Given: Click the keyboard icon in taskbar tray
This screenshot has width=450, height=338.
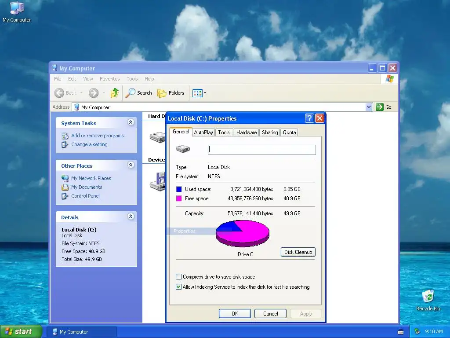Looking at the screenshot, I should 401,332.
